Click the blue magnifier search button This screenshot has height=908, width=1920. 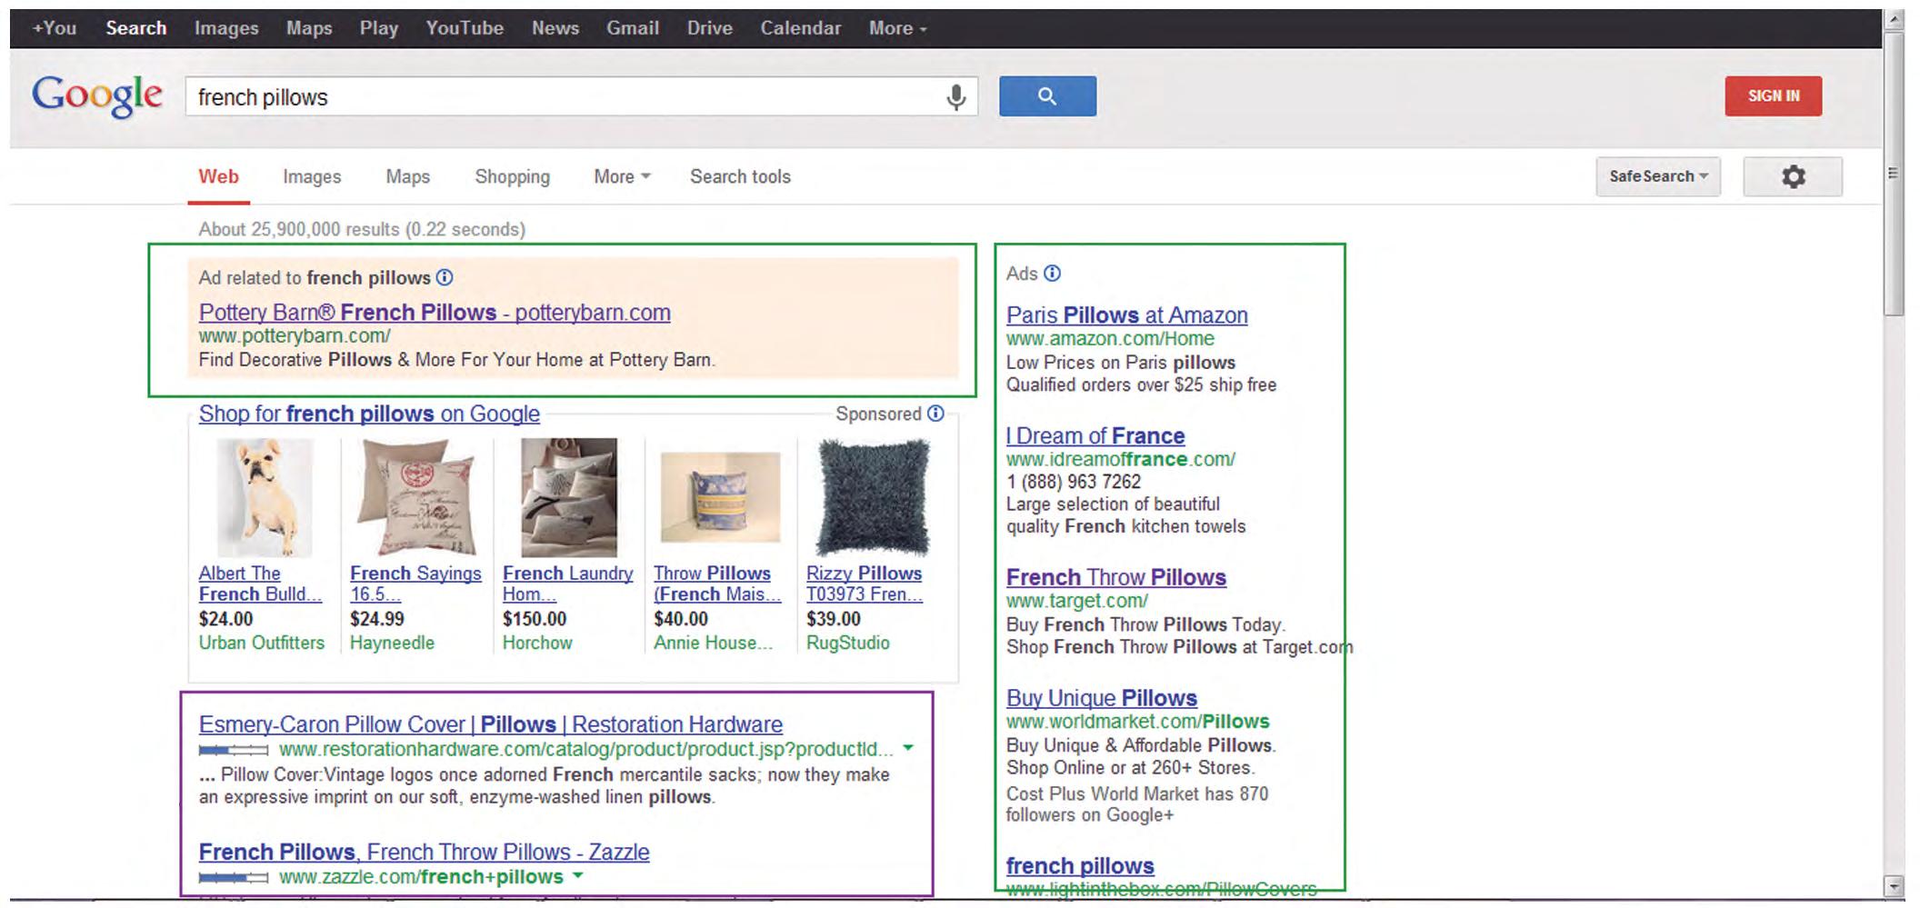1047,96
